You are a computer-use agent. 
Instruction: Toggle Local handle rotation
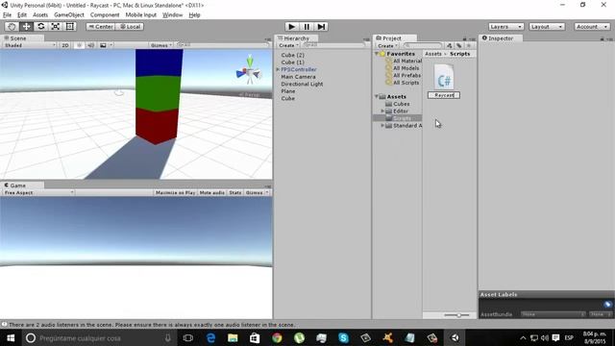point(130,27)
